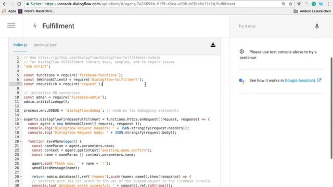Open Peter's Mastermind bookmark

[x=36, y=11]
